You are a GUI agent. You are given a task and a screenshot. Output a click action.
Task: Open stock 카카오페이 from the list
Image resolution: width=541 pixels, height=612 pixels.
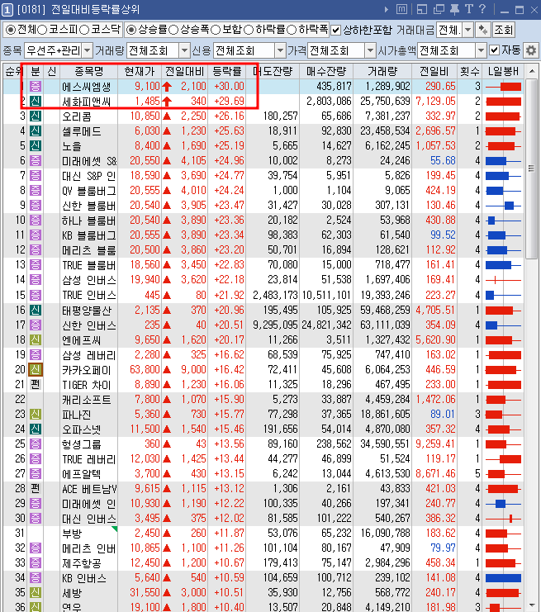(86, 370)
